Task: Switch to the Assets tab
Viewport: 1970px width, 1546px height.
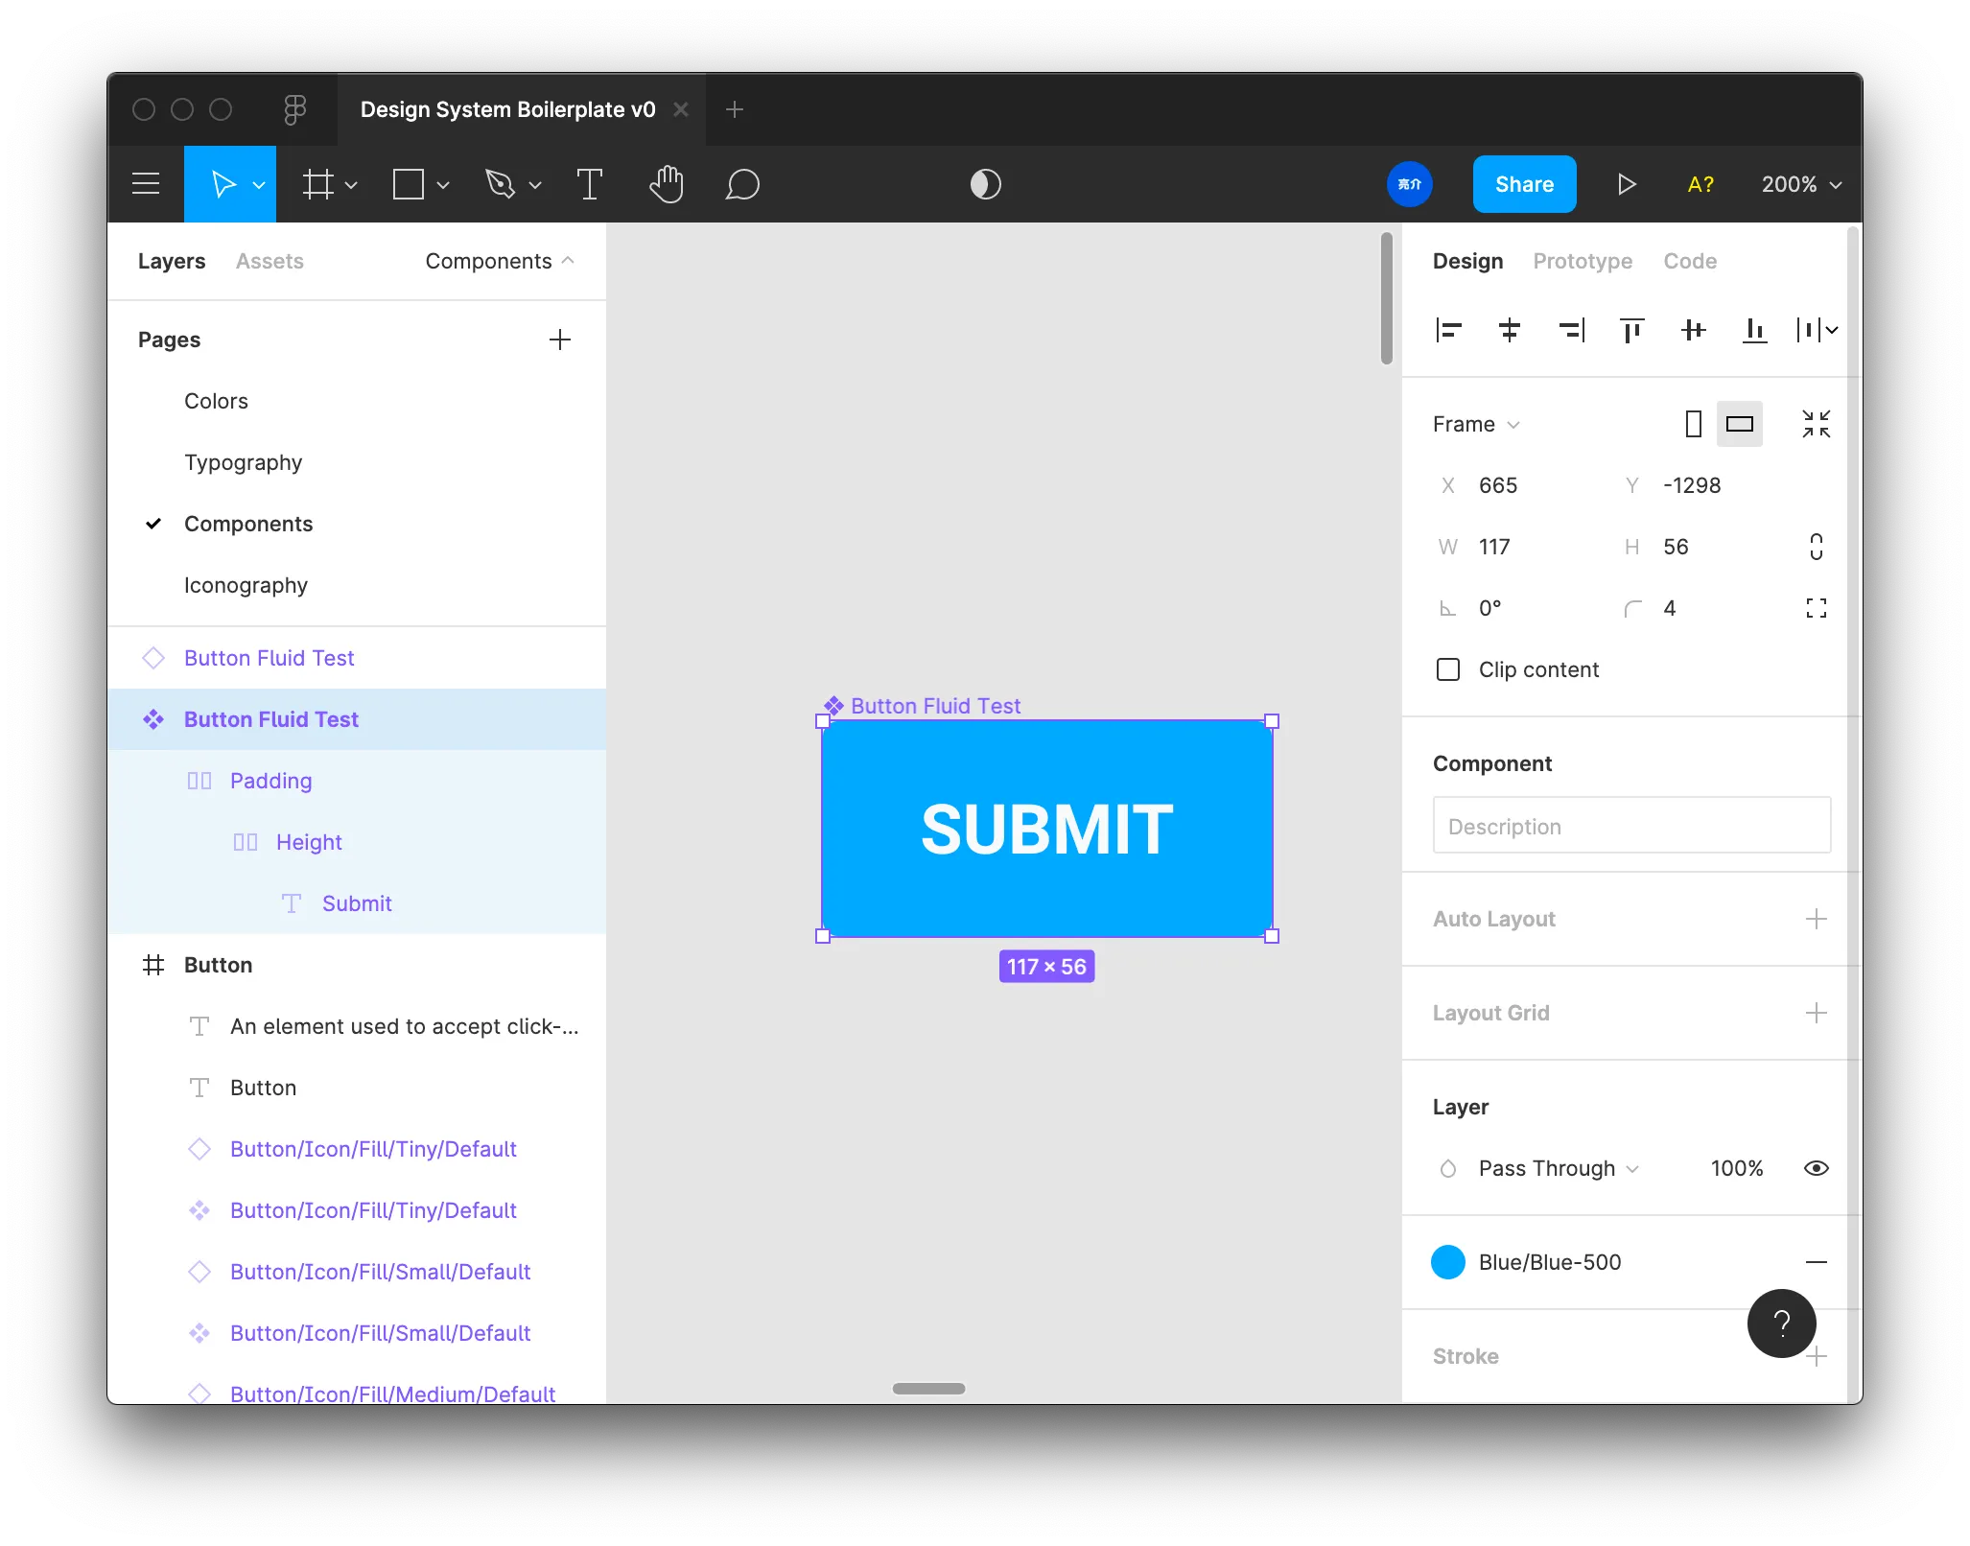Action: [270, 261]
